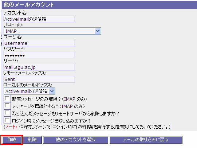
Task: Click the 作成 button
Action: coord(12,140)
